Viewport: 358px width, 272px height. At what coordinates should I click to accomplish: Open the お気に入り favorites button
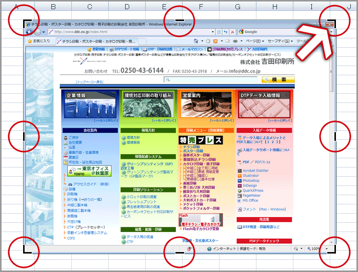pos(38,41)
